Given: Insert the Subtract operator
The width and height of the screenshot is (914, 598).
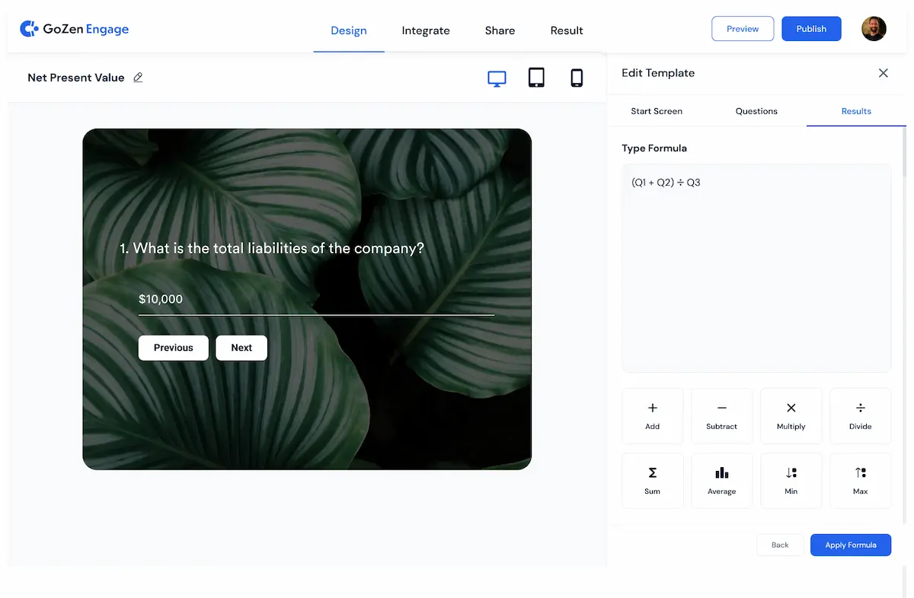Looking at the screenshot, I should coord(721,415).
